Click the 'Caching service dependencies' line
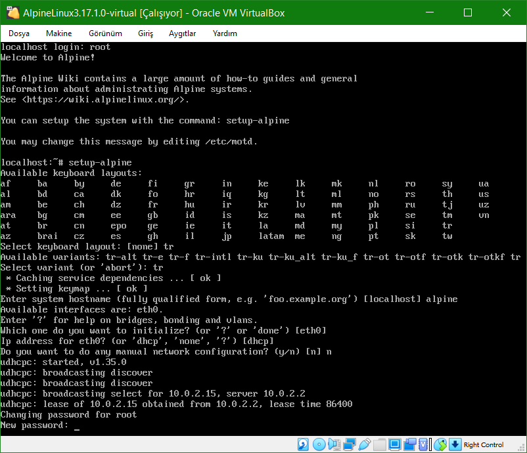Viewport: 527px width, 453px height. [x=113, y=278]
